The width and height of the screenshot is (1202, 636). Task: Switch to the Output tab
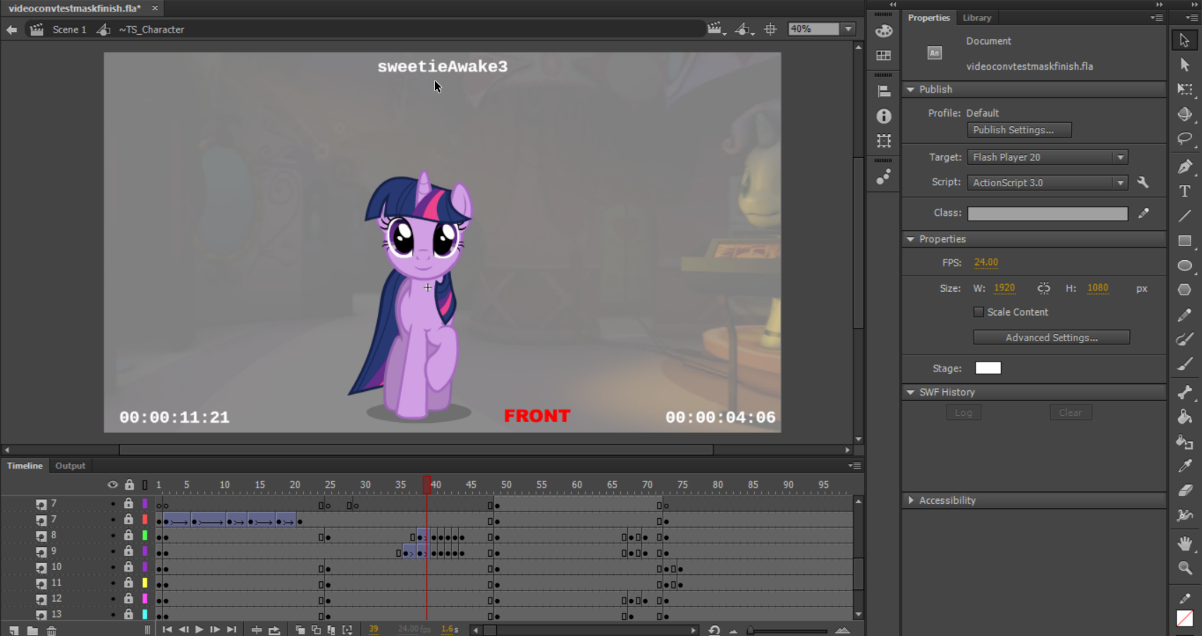[70, 465]
